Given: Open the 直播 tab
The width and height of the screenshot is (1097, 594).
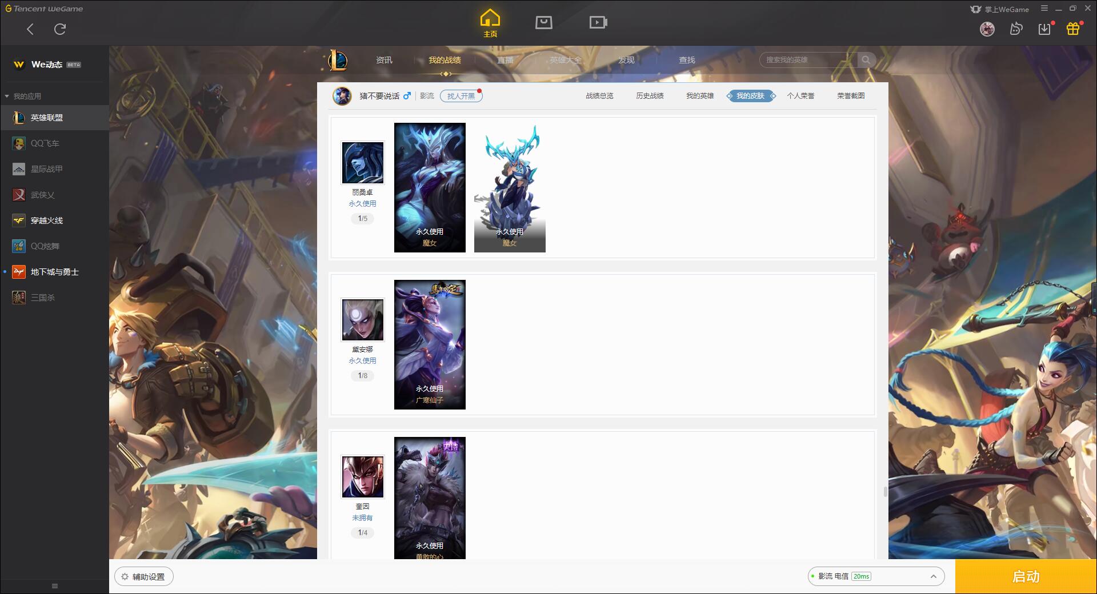Looking at the screenshot, I should pos(505,60).
